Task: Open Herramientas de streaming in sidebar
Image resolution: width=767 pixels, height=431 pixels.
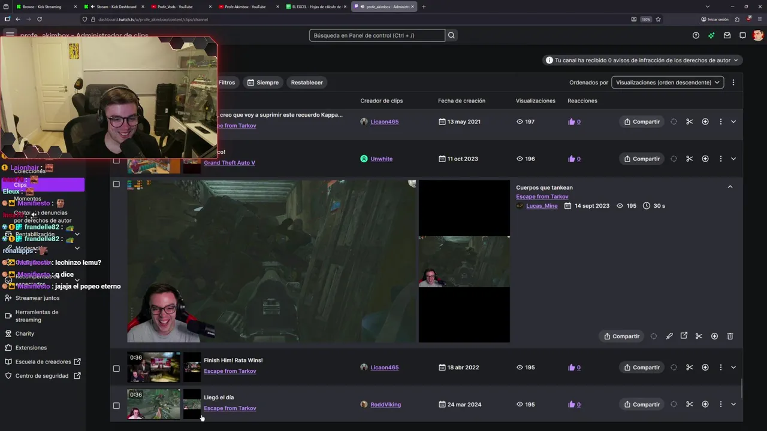Action: click(x=37, y=316)
